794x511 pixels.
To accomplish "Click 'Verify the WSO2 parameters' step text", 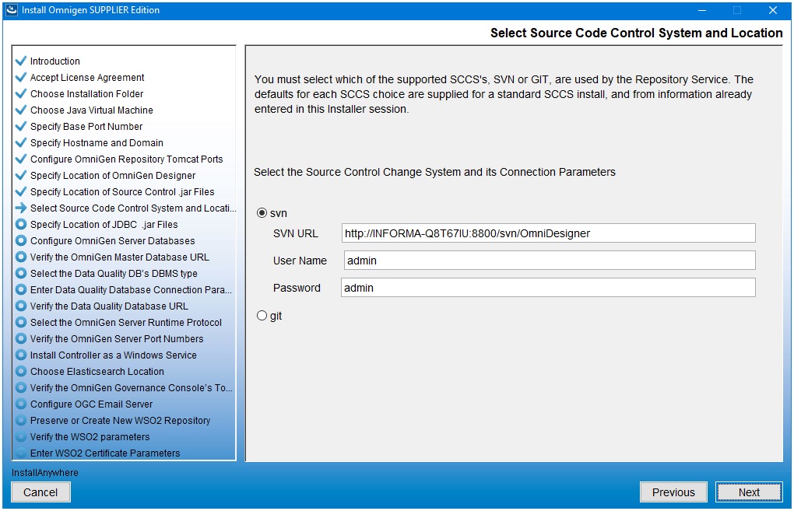I will (x=90, y=436).
